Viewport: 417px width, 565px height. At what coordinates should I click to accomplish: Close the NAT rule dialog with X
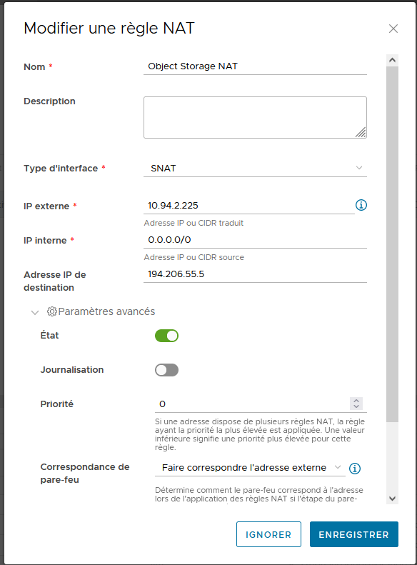[x=393, y=29]
